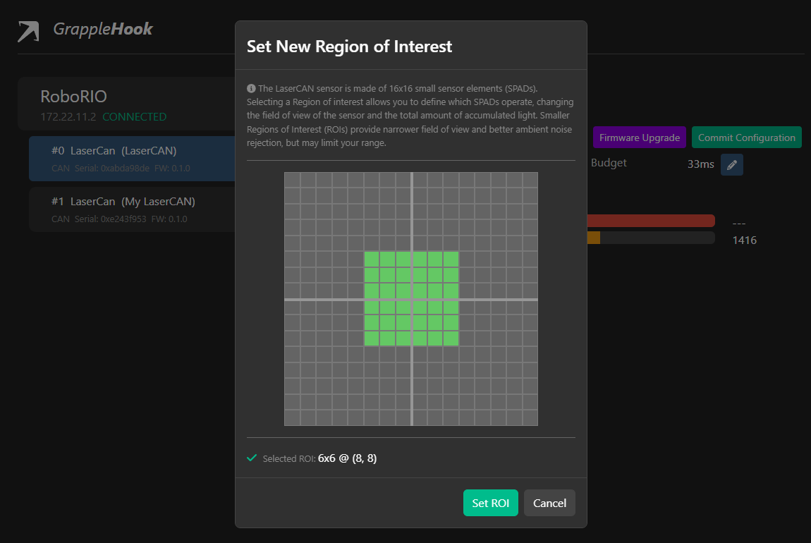
Task: Click the pencil edit icon beside 33ms
Action: point(731,164)
